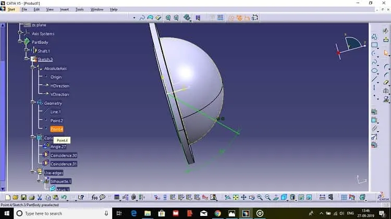Click the Formula f(x) icon
Image resolution: width=391 pixels, height=219 pixels.
tap(94, 197)
